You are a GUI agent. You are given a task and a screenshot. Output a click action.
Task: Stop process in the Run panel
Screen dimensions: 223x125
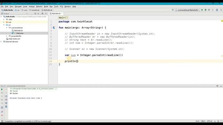2,93
